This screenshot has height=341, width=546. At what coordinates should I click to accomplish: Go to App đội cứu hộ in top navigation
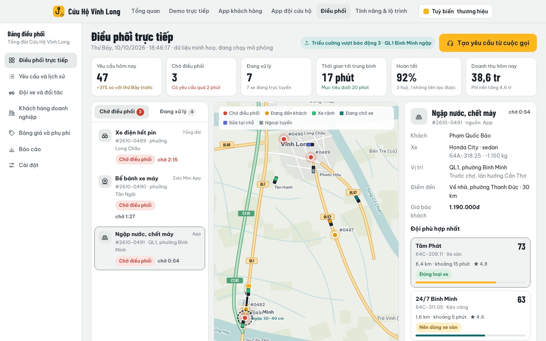[x=291, y=11]
